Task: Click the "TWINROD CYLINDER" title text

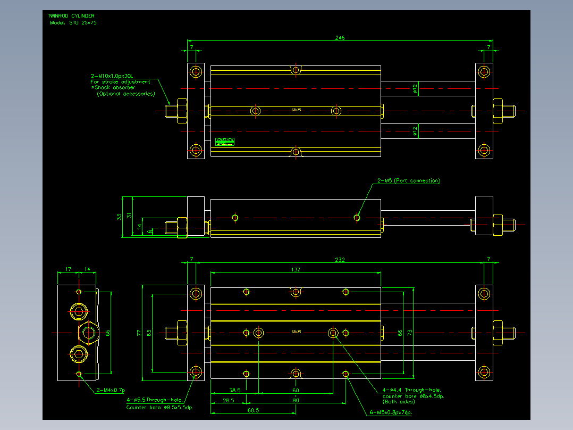Action: (x=71, y=16)
